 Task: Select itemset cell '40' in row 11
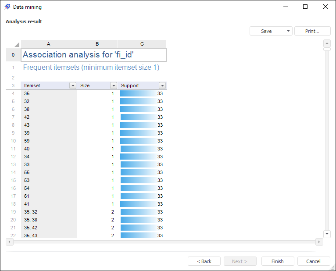[49, 149]
